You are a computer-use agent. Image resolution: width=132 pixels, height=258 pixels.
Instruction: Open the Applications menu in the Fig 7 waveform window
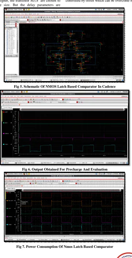[x=10, y=174]
